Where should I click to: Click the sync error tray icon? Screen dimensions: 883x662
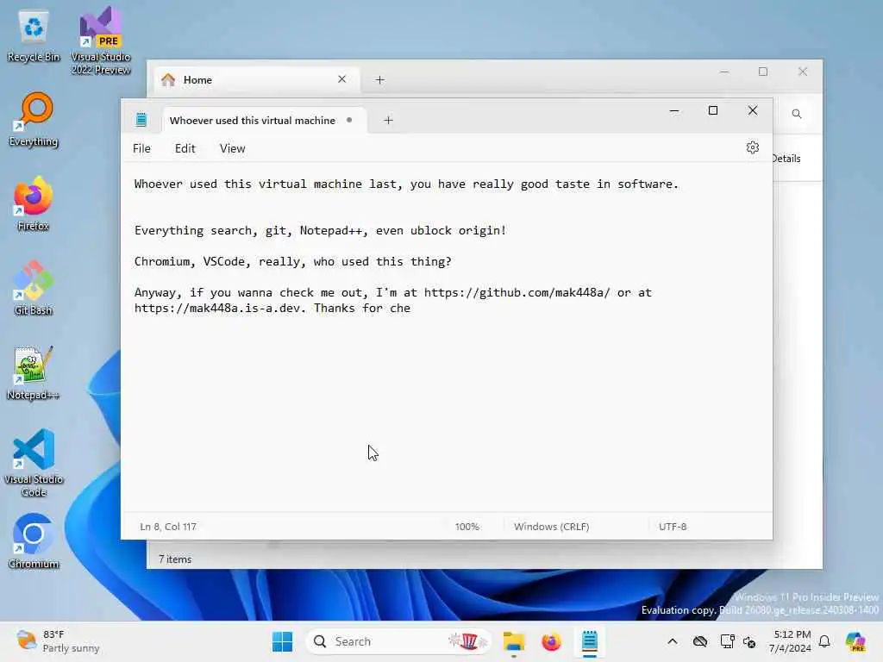click(749, 641)
